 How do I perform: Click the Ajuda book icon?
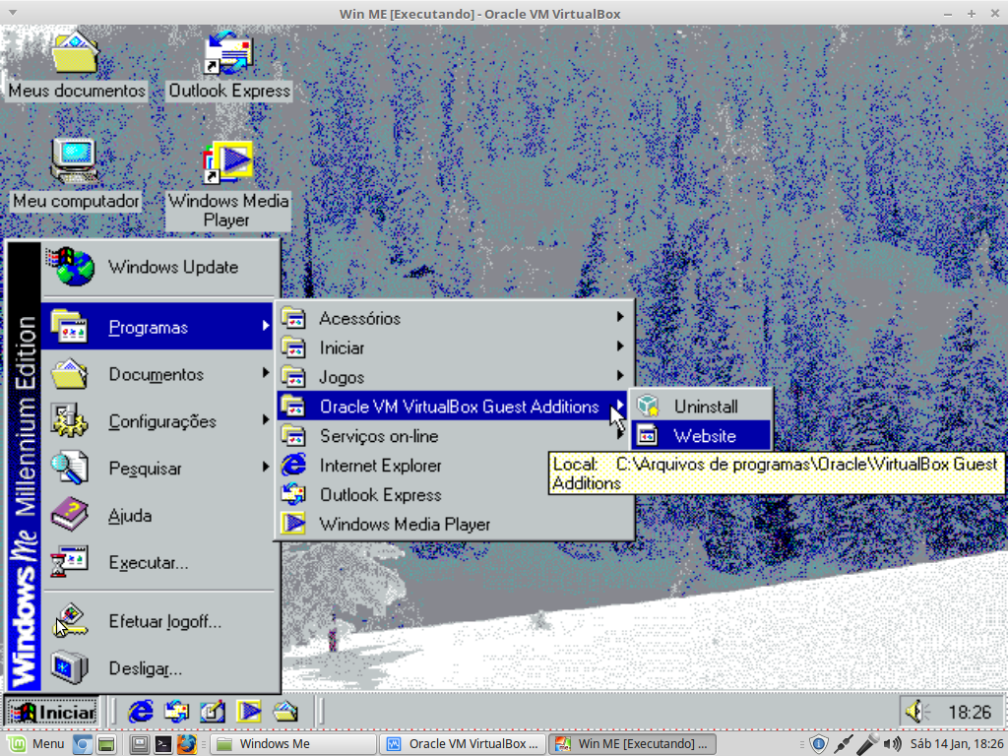(x=69, y=515)
